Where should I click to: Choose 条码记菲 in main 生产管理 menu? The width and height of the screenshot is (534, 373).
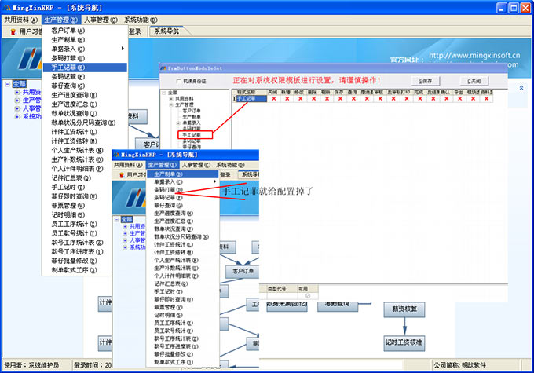85,77
